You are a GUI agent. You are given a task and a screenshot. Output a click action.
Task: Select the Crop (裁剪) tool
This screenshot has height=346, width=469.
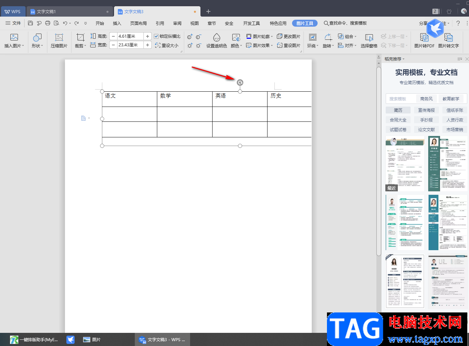click(80, 41)
